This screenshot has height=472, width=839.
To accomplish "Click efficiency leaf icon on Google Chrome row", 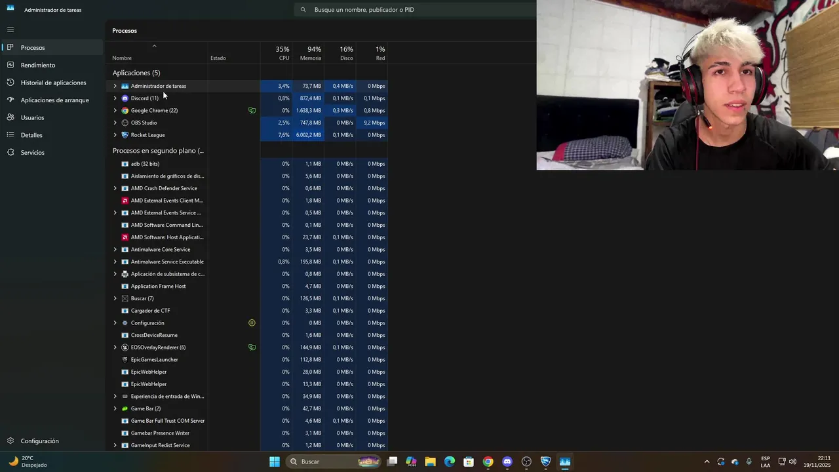I will tap(252, 110).
